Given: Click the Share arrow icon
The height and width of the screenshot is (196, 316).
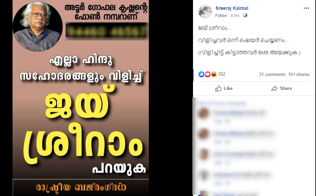Looking at the screenshot, I should tap(274, 89).
